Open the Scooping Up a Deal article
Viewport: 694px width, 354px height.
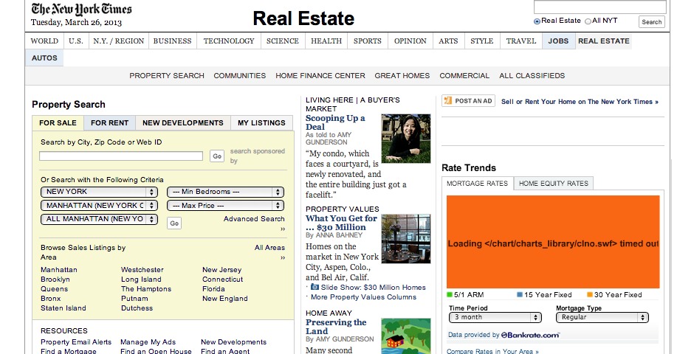pos(335,122)
